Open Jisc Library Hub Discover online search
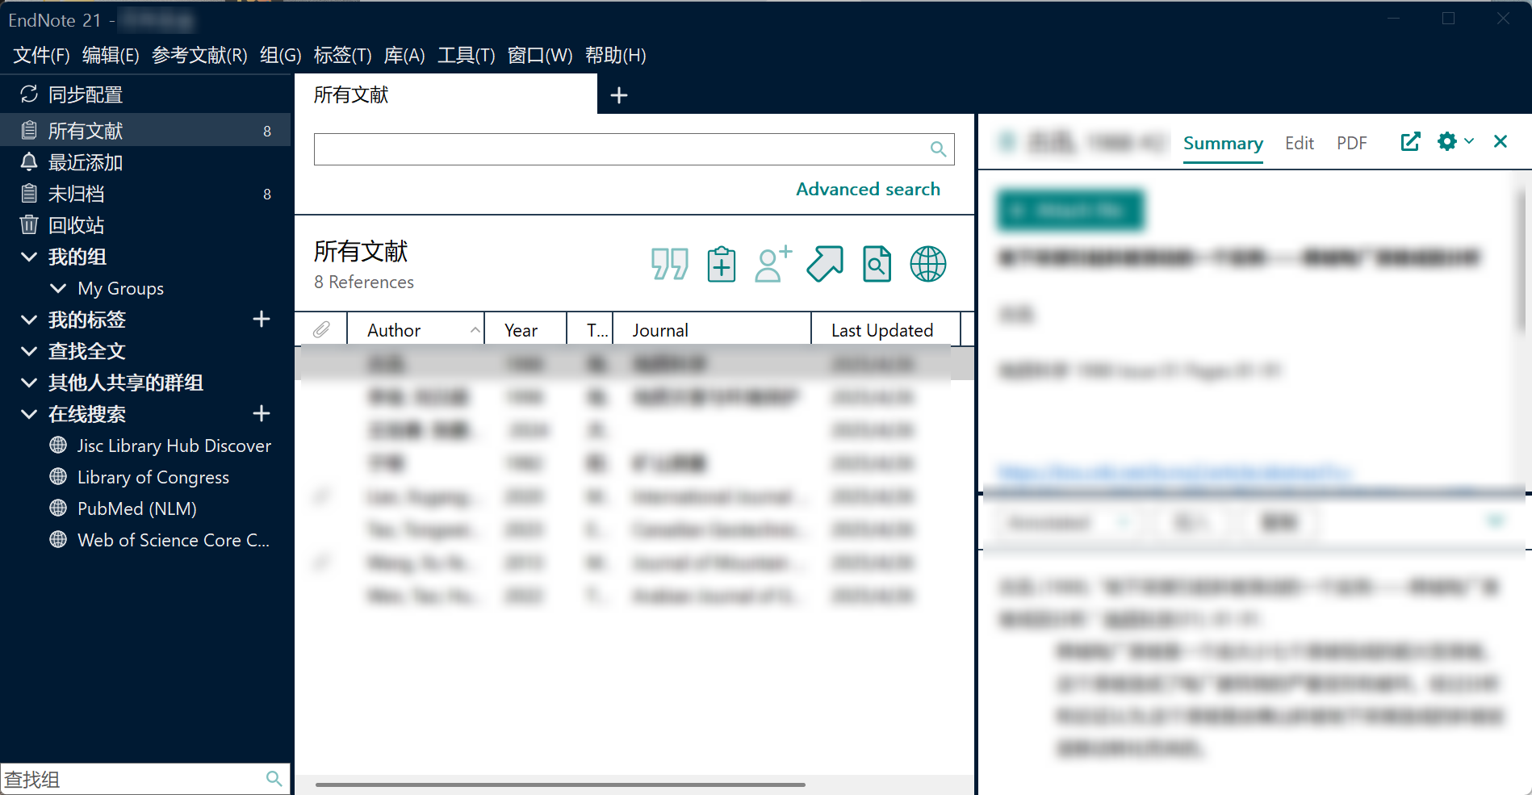Viewport: 1532px width, 795px height. [174, 446]
